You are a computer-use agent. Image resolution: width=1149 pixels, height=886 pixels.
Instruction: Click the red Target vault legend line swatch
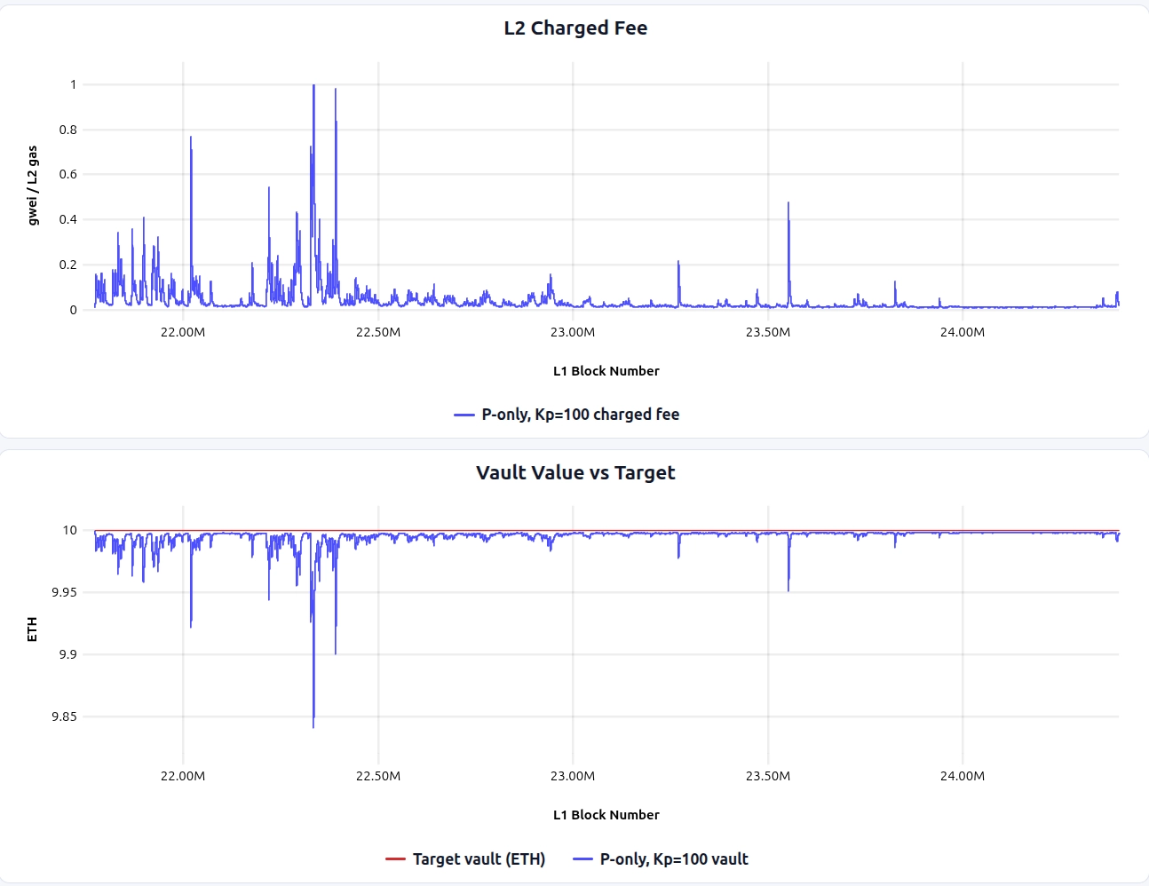click(396, 859)
